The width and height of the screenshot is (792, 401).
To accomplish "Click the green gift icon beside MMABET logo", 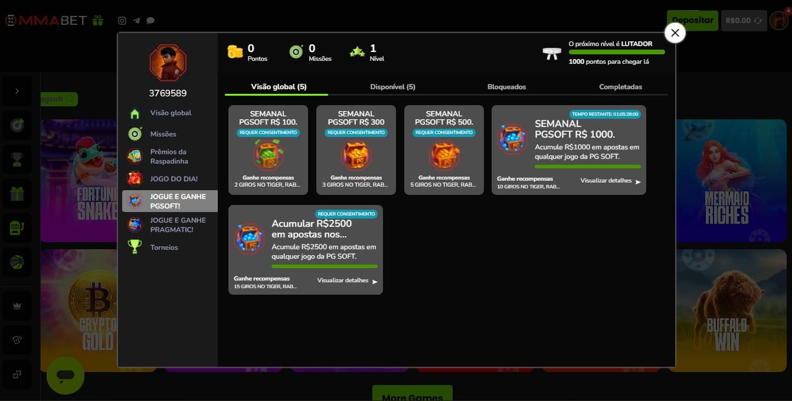I will click(x=98, y=21).
